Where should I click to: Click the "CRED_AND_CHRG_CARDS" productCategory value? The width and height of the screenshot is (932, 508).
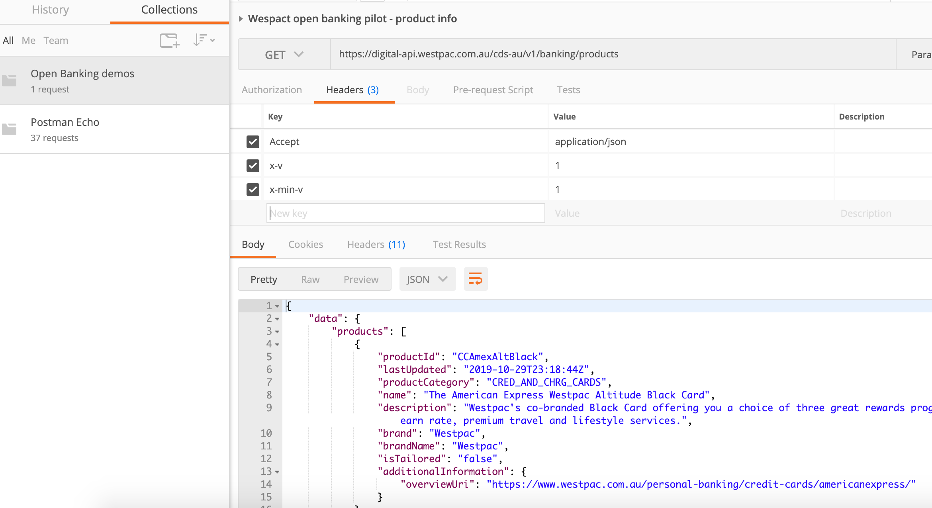point(546,382)
